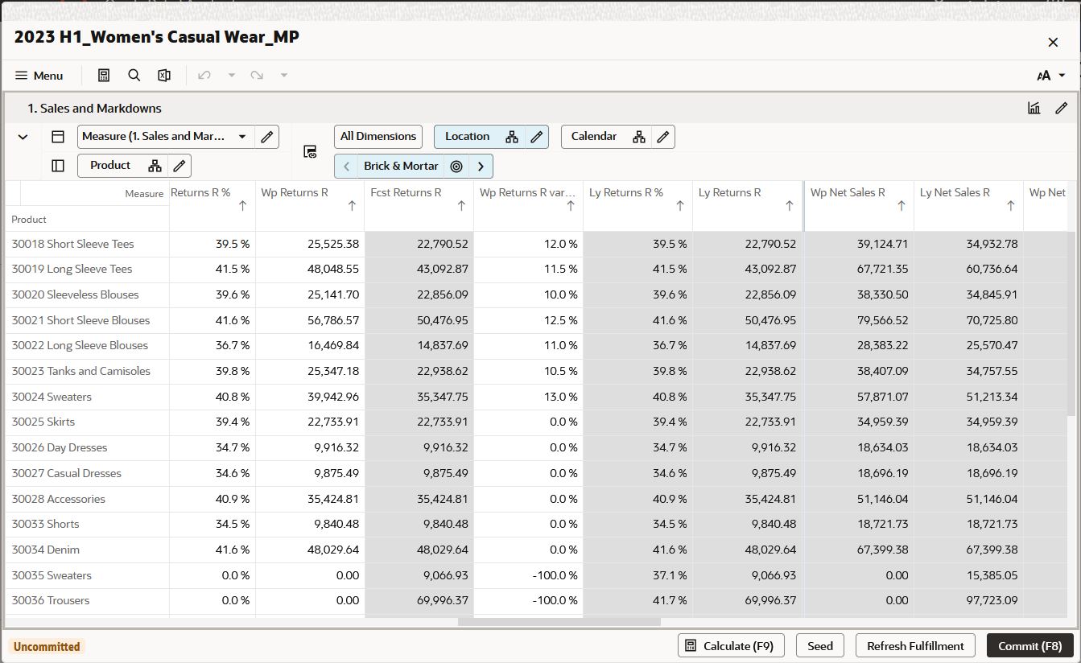Open the hamburger Menu
The height and width of the screenshot is (663, 1081).
[39, 76]
